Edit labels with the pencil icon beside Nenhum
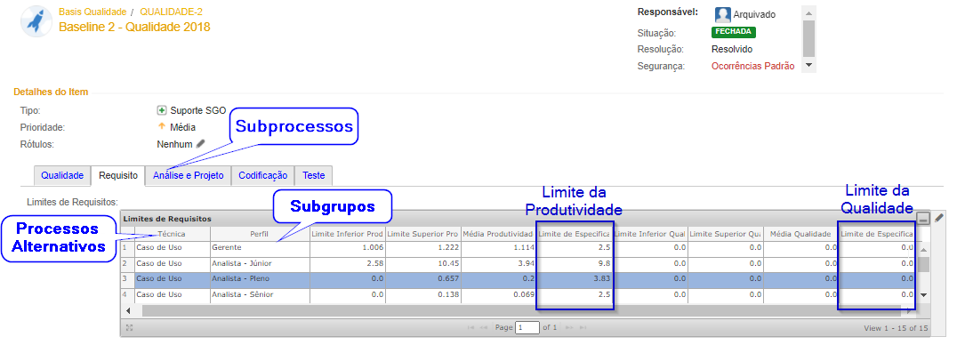 coord(201,144)
